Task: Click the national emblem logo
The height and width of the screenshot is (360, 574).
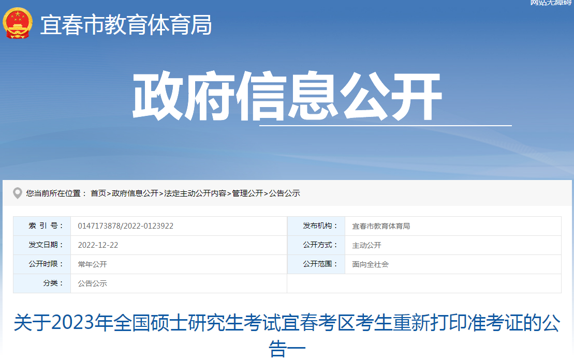Action: point(17,23)
